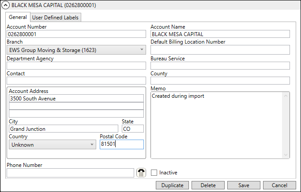Click the City field with Grand Junction
Image resolution: width=301 pixels, height=192 pixels.
[x=63, y=129]
